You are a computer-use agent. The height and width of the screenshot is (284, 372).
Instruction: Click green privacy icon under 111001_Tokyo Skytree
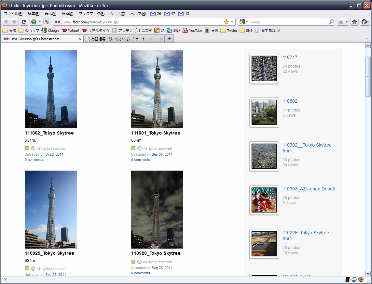tap(133, 148)
